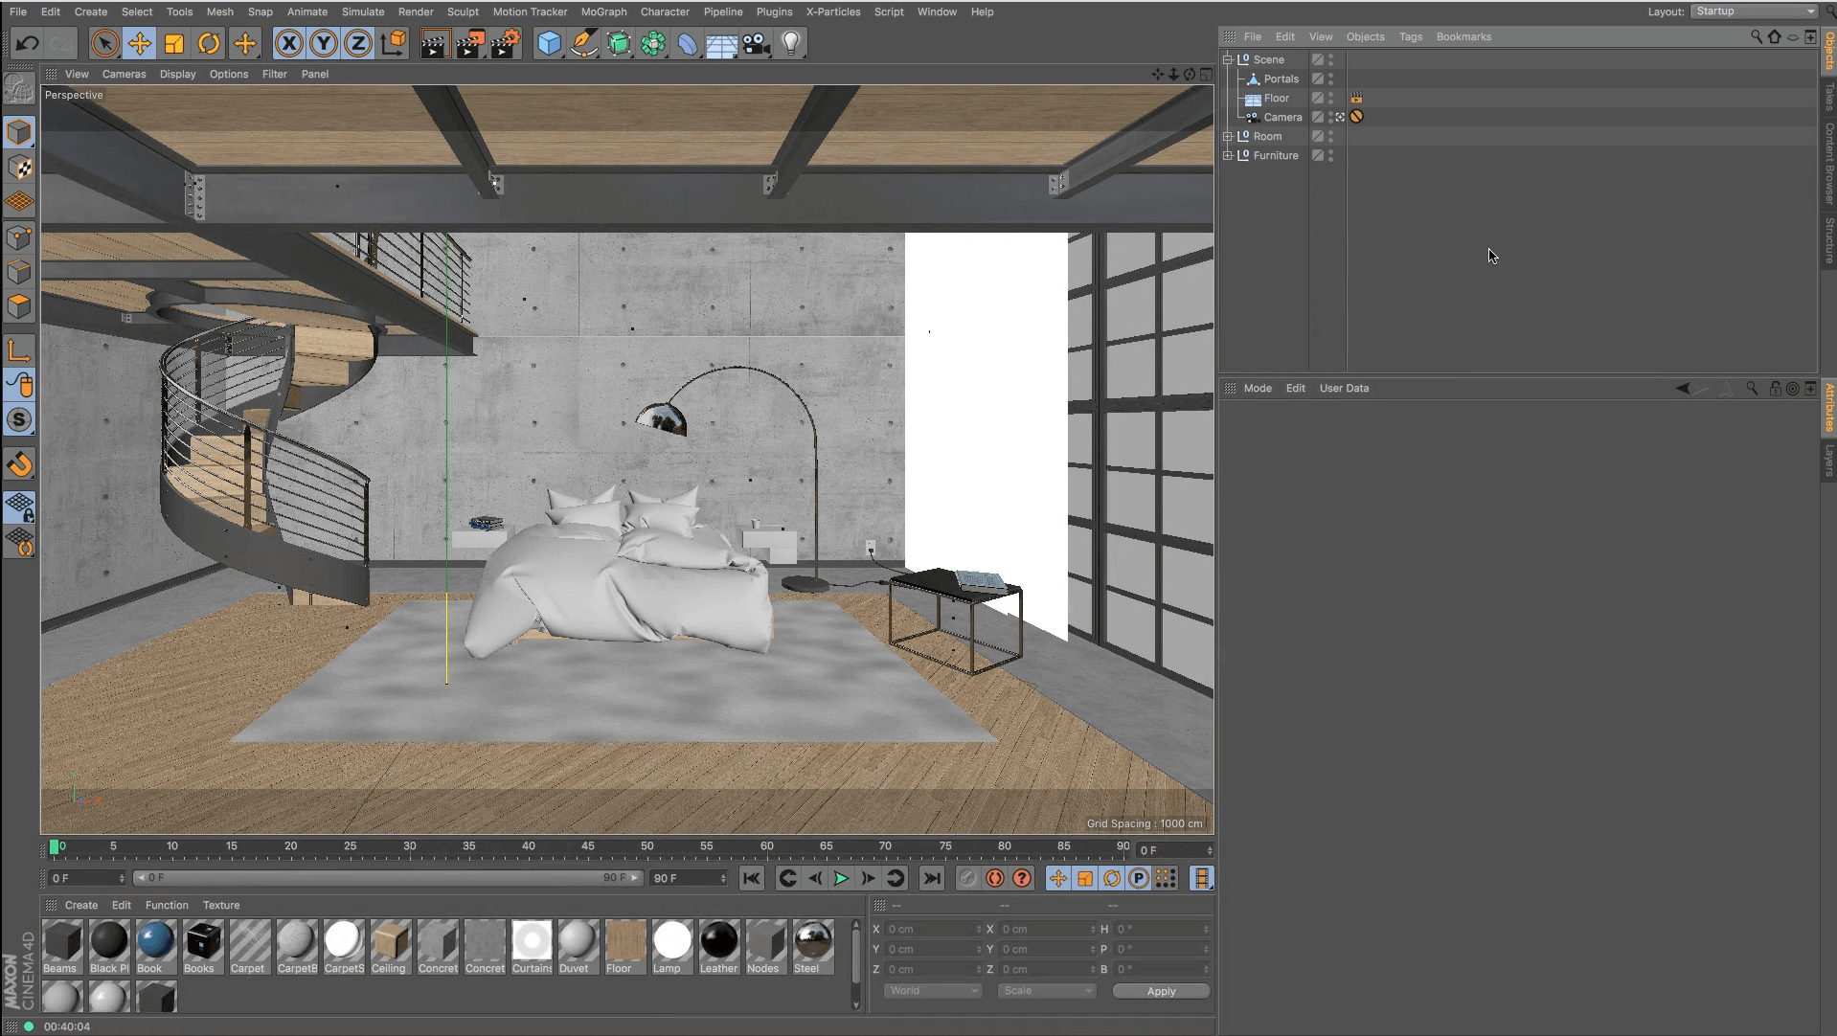Toggle visibility dots for Floor object

pyautogui.click(x=1330, y=98)
